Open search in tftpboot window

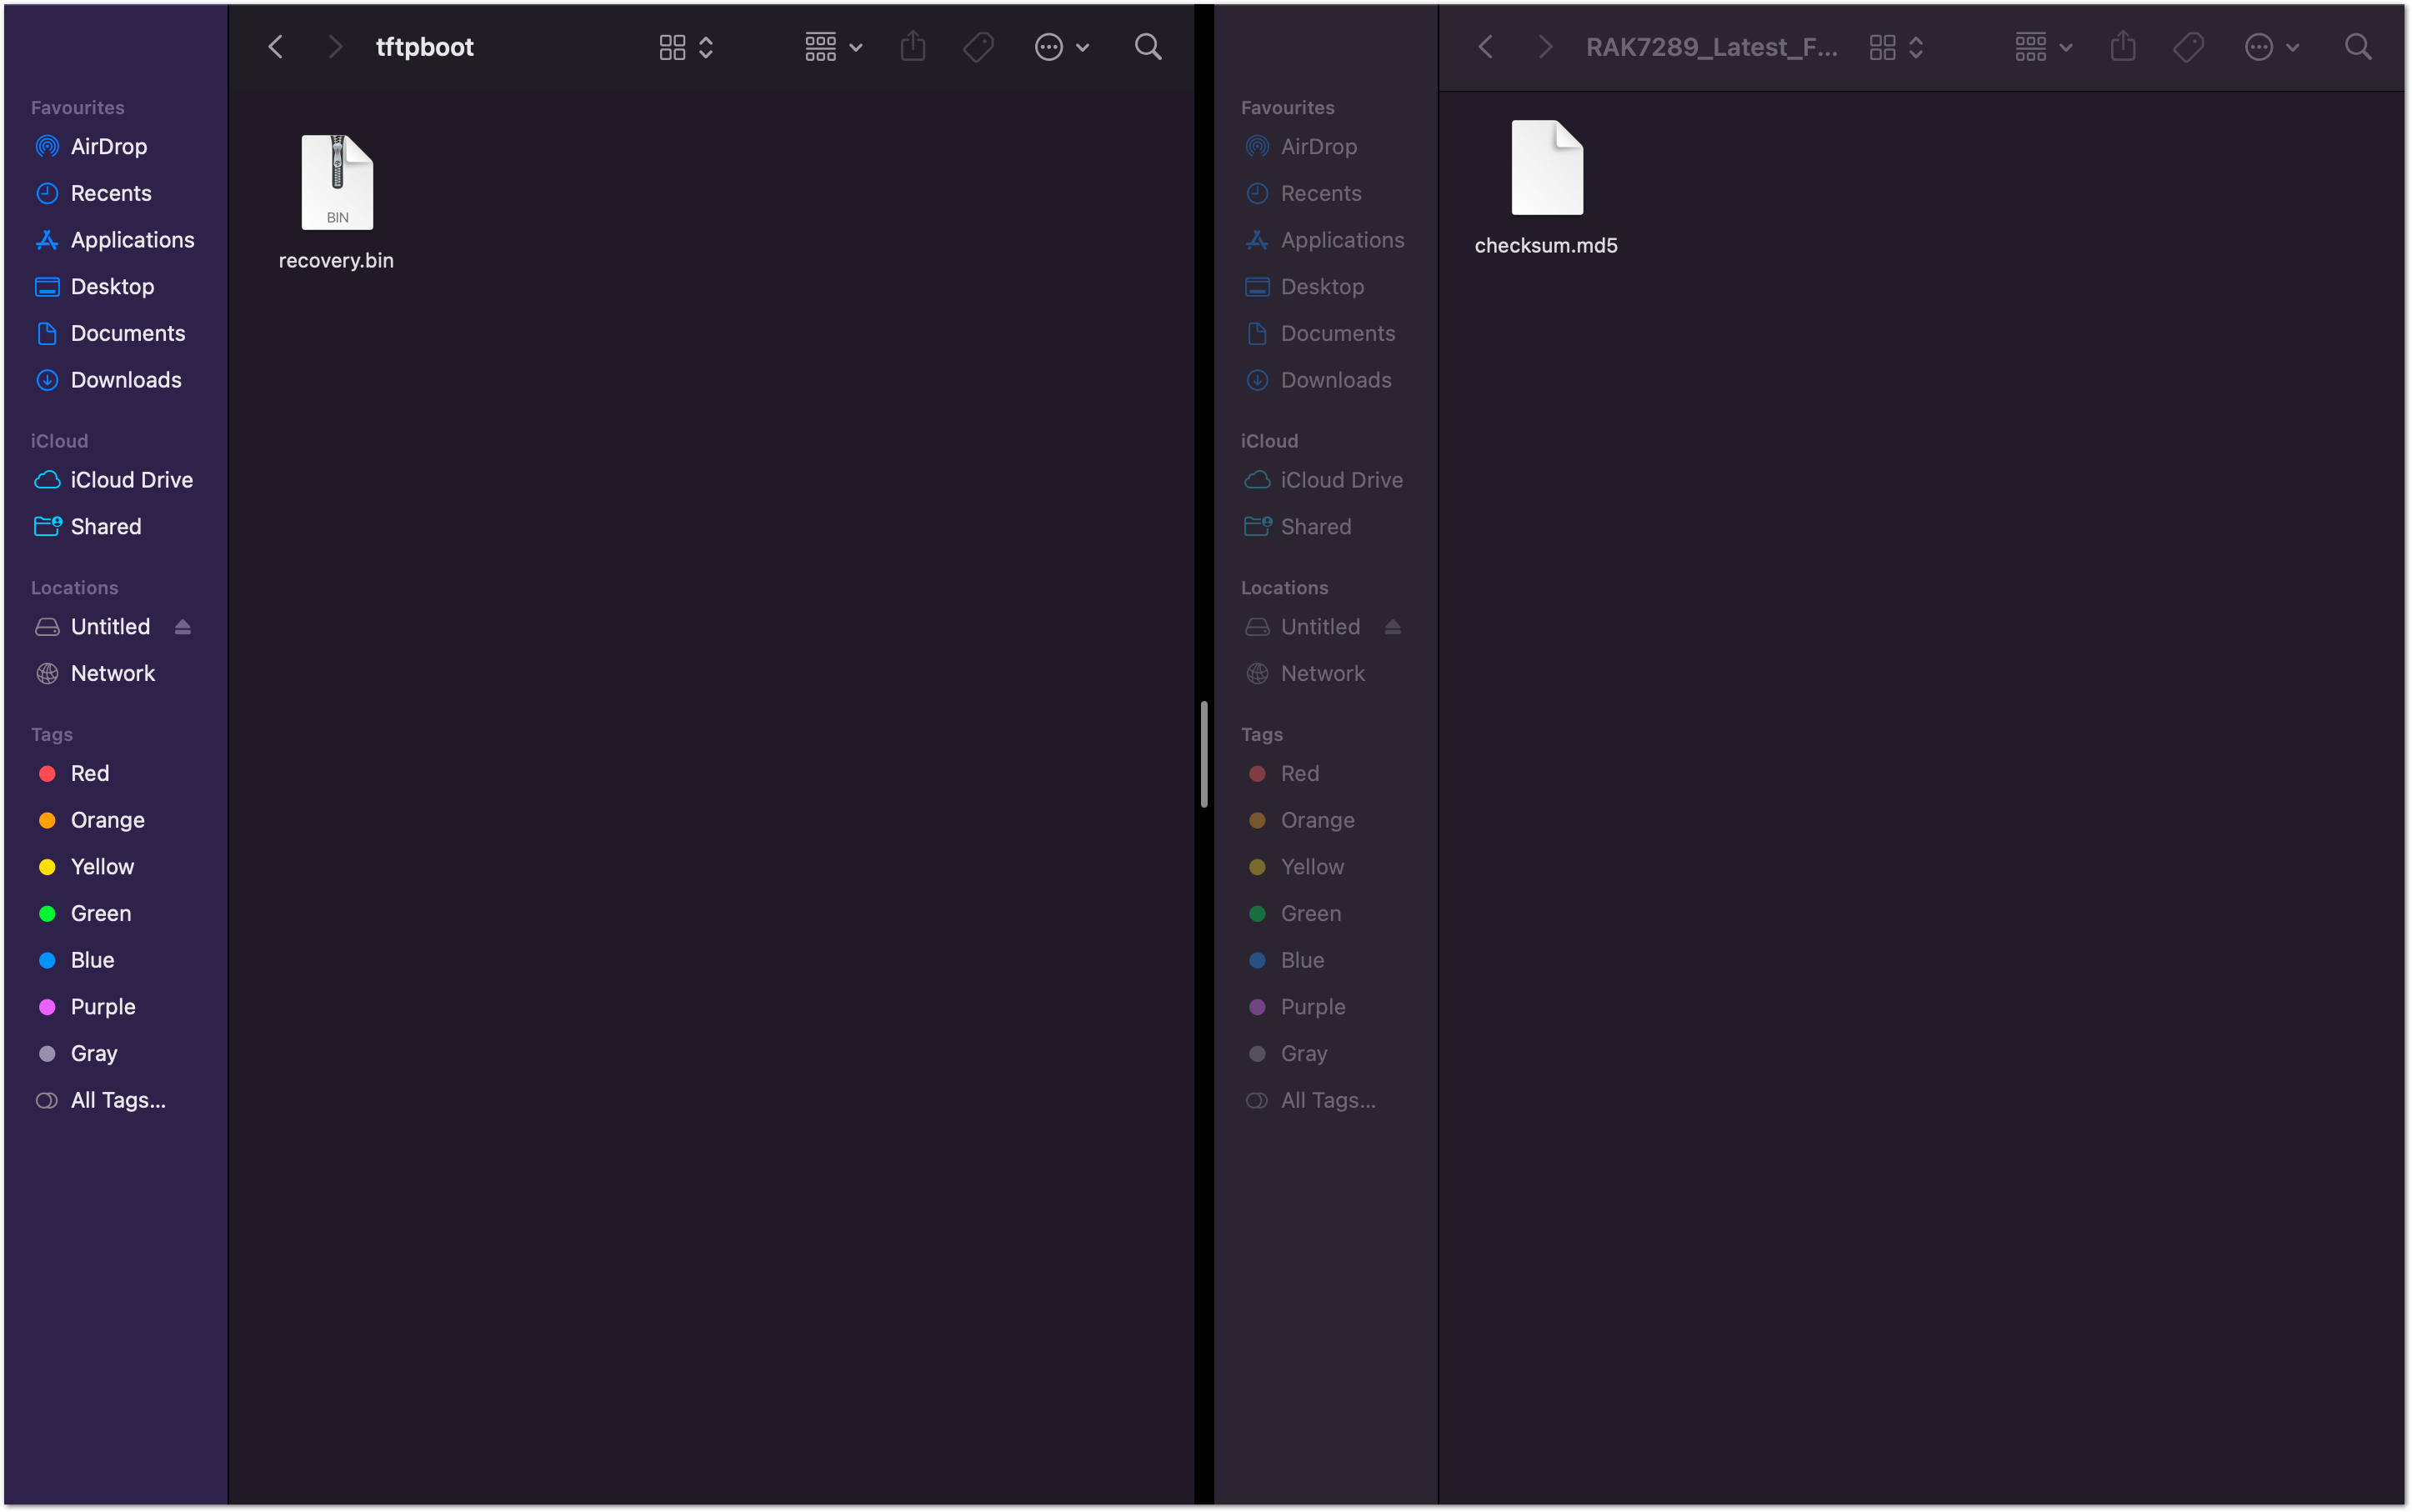coord(1148,47)
